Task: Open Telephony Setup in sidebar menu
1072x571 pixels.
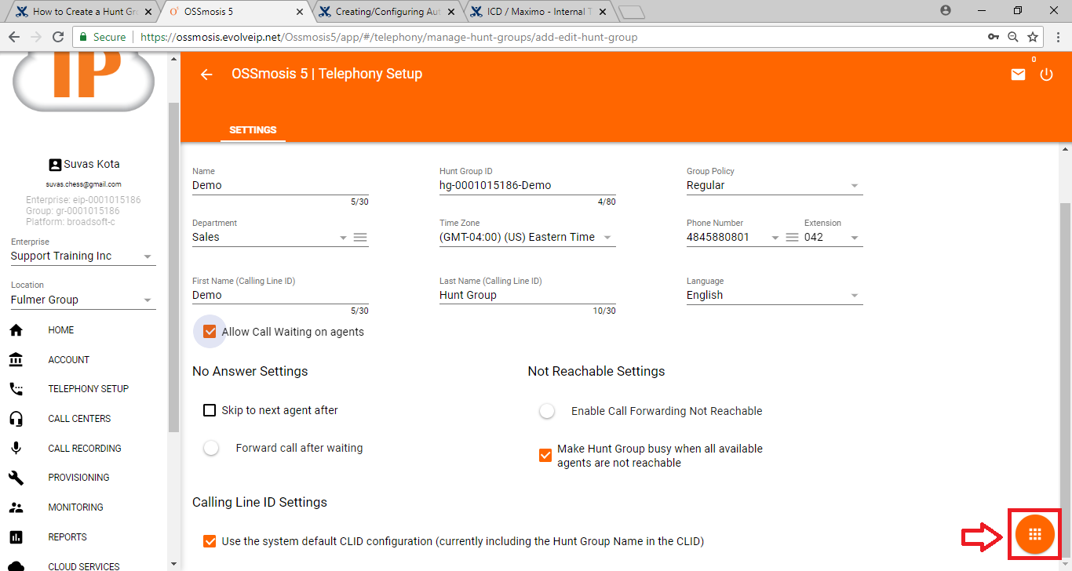Action: [88, 389]
